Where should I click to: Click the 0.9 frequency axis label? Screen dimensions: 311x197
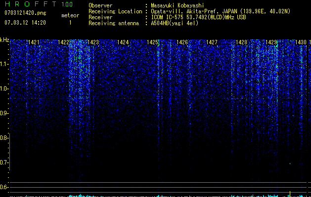(x=3, y=113)
